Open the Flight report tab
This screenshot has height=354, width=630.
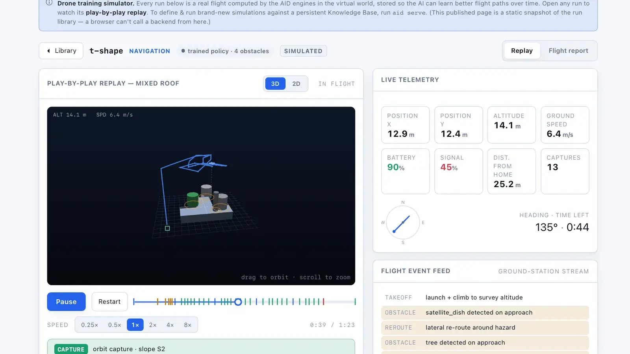coord(568,51)
